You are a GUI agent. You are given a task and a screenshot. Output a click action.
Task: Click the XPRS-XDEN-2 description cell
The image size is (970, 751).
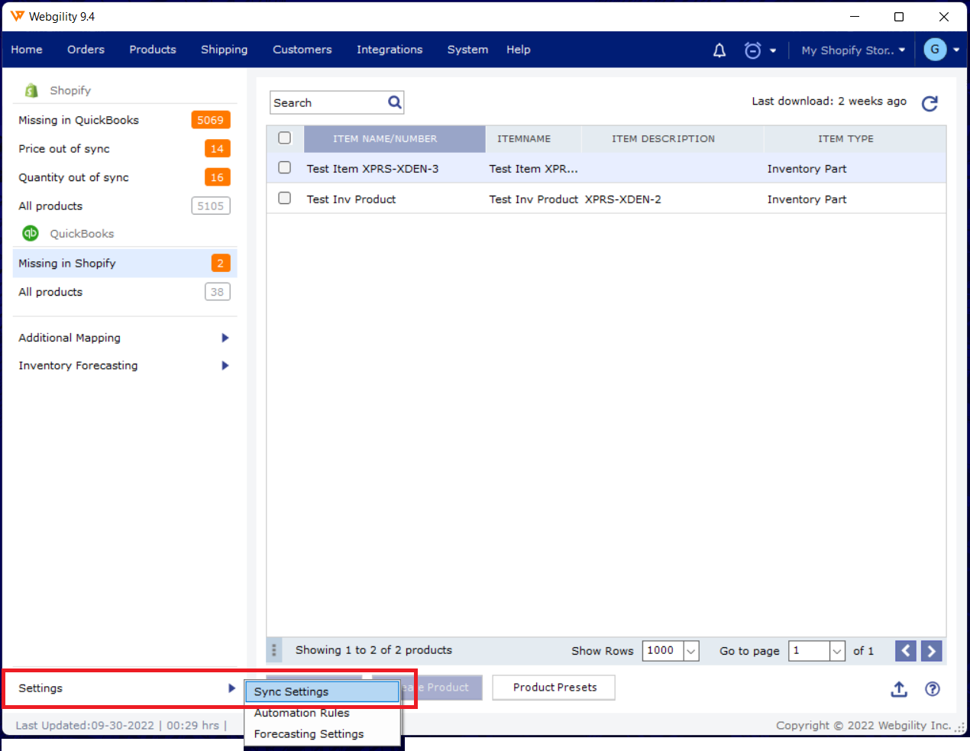[x=623, y=199]
